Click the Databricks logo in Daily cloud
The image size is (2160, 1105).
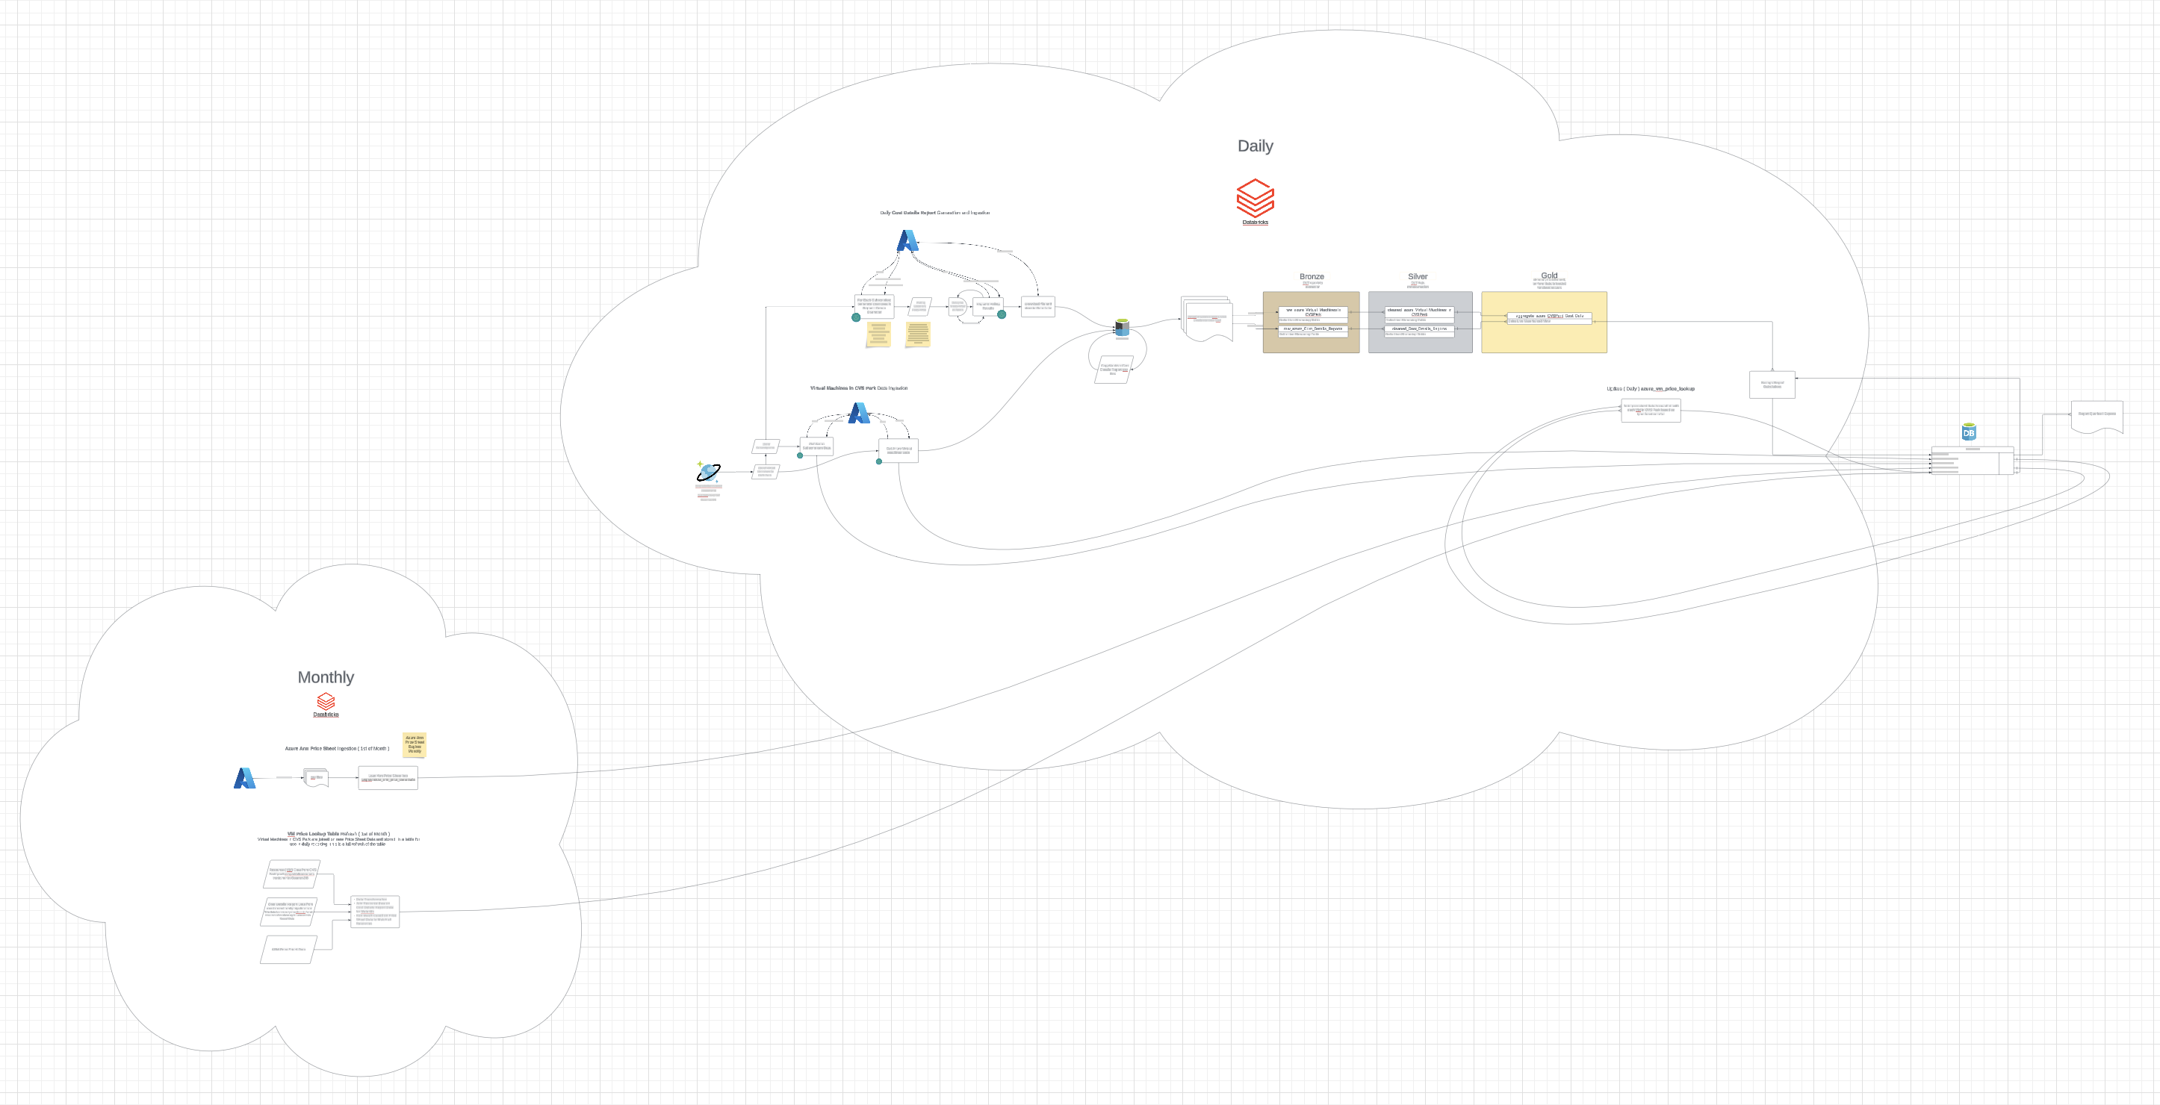pos(1255,198)
